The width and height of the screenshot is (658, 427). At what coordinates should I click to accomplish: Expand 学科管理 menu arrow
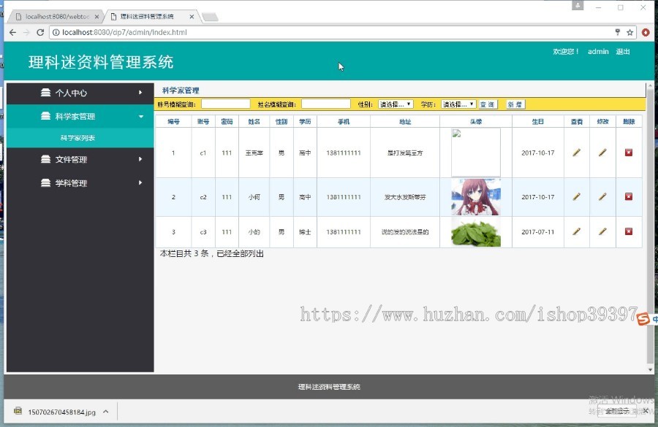pos(140,182)
